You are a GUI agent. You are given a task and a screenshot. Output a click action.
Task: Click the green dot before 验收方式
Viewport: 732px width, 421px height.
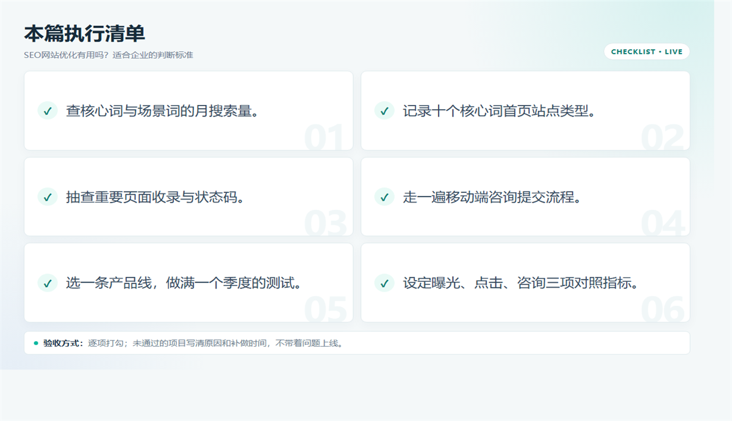36,343
